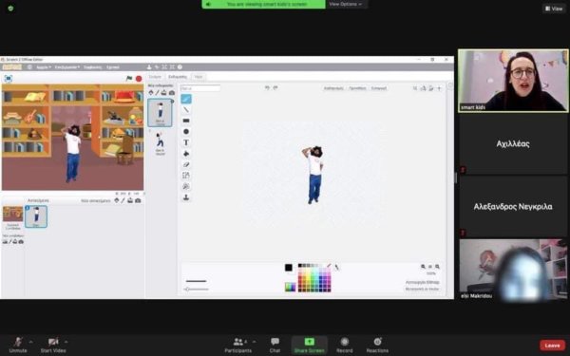Select the stamp duplicate tool

tap(186, 197)
